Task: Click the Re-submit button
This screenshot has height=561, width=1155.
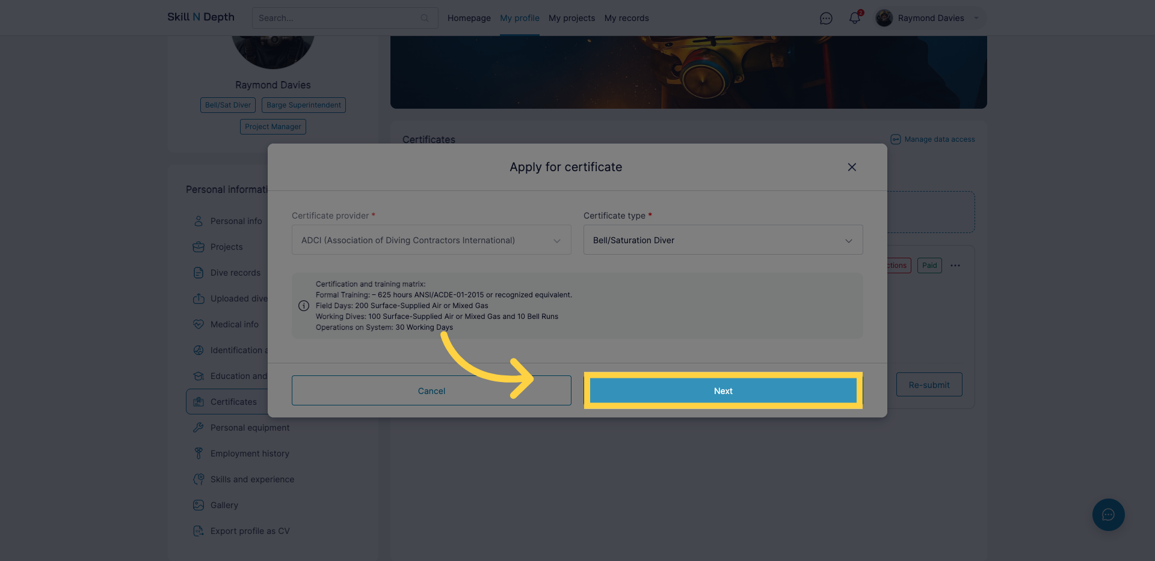Action: (929, 384)
